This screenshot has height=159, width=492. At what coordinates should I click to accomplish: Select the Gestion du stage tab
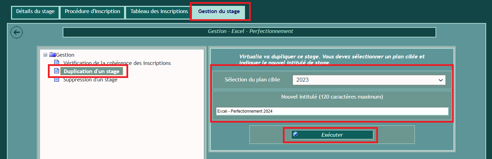(x=219, y=11)
